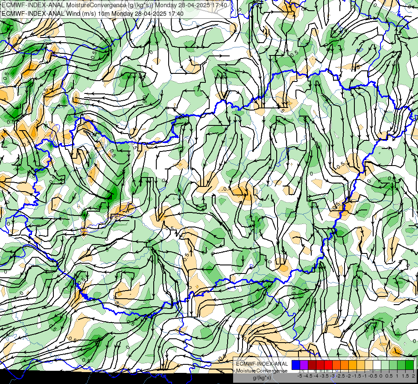Click the 2 legend tick value

tap(413, 376)
